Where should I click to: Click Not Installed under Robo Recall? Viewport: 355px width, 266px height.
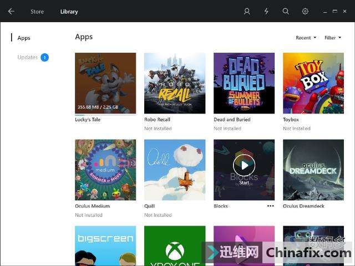[x=158, y=129]
